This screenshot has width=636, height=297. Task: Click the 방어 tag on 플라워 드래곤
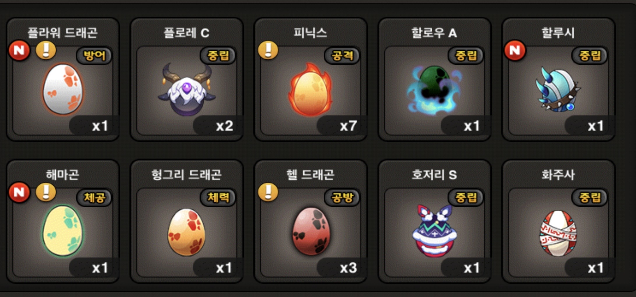[x=94, y=55]
